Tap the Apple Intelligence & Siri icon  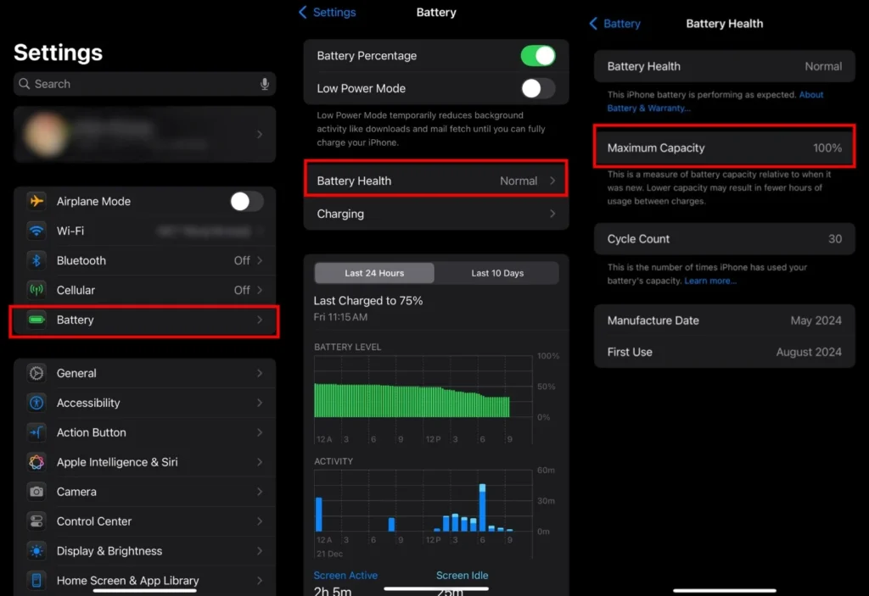(36, 462)
